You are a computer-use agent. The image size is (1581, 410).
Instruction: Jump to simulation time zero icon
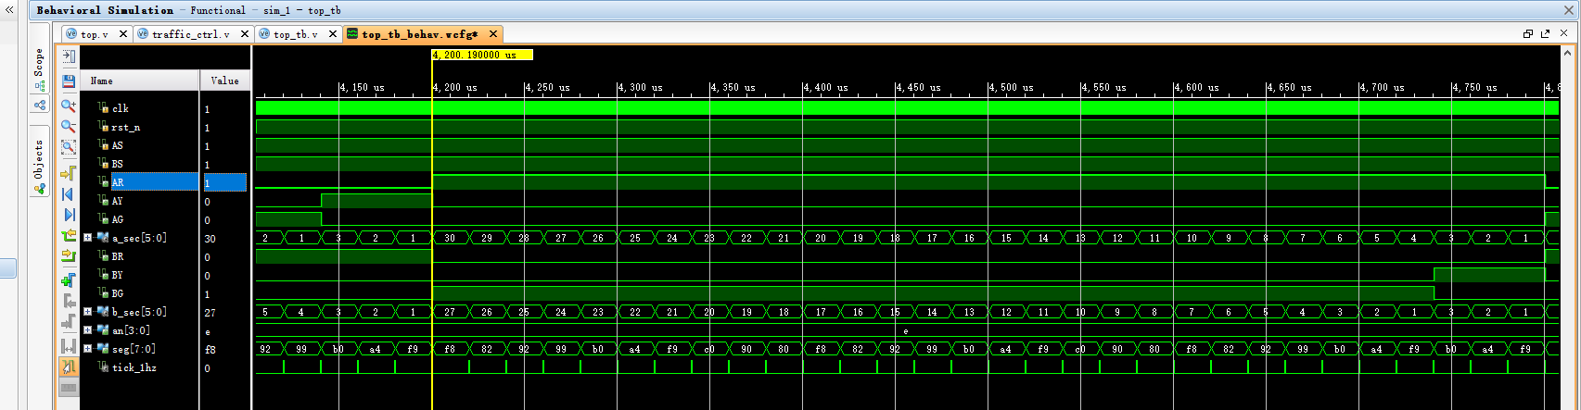(x=69, y=194)
